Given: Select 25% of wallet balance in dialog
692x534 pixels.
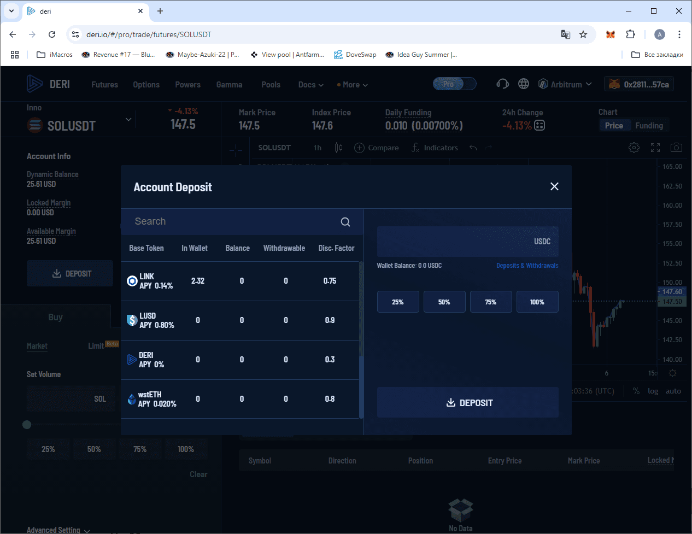Looking at the screenshot, I should pyautogui.click(x=398, y=302).
